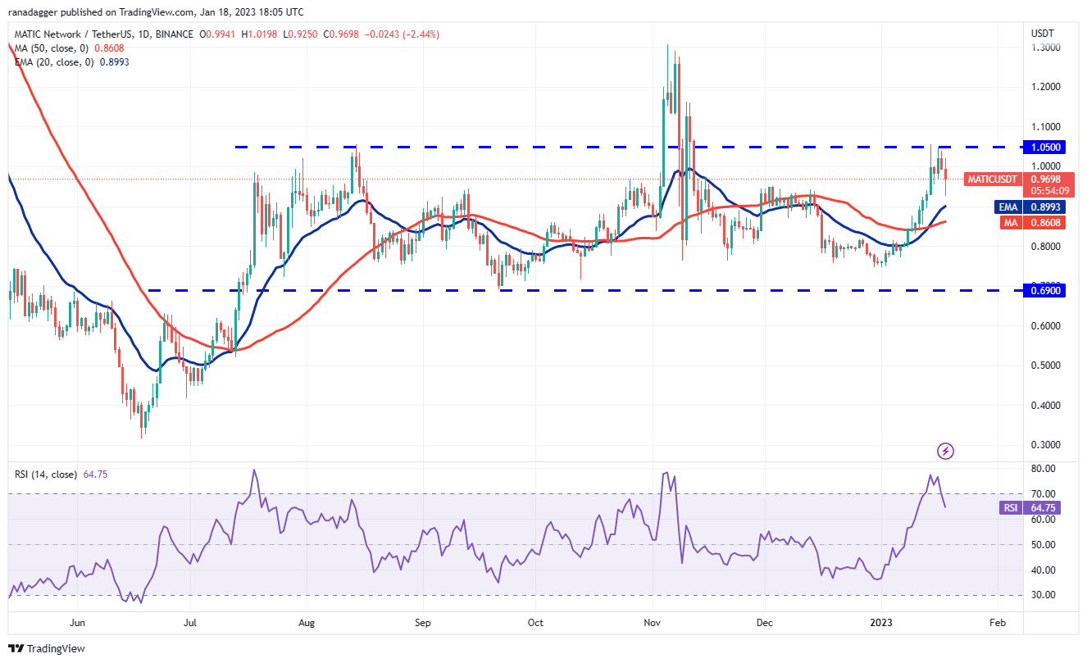
Task: Click "Aug" on the time axis
Action: (x=307, y=623)
